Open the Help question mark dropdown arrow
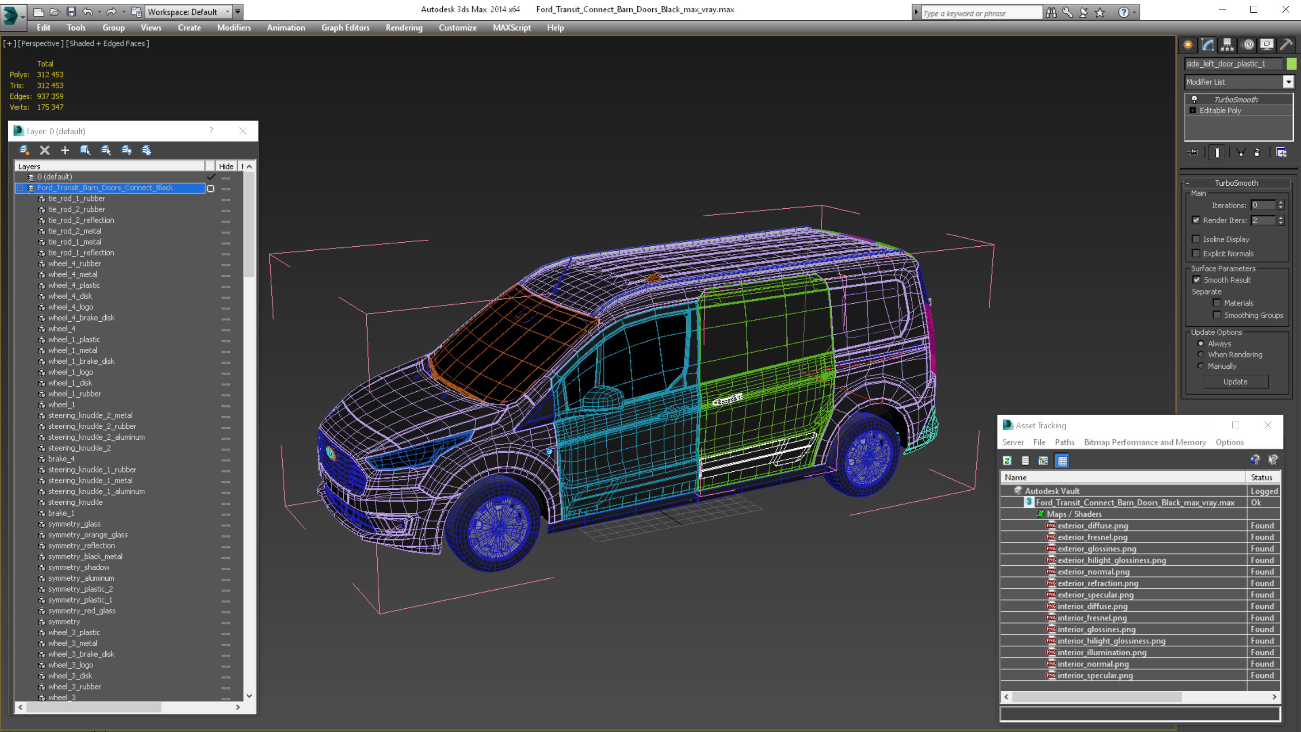The height and width of the screenshot is (732, 1301). 1134,13
